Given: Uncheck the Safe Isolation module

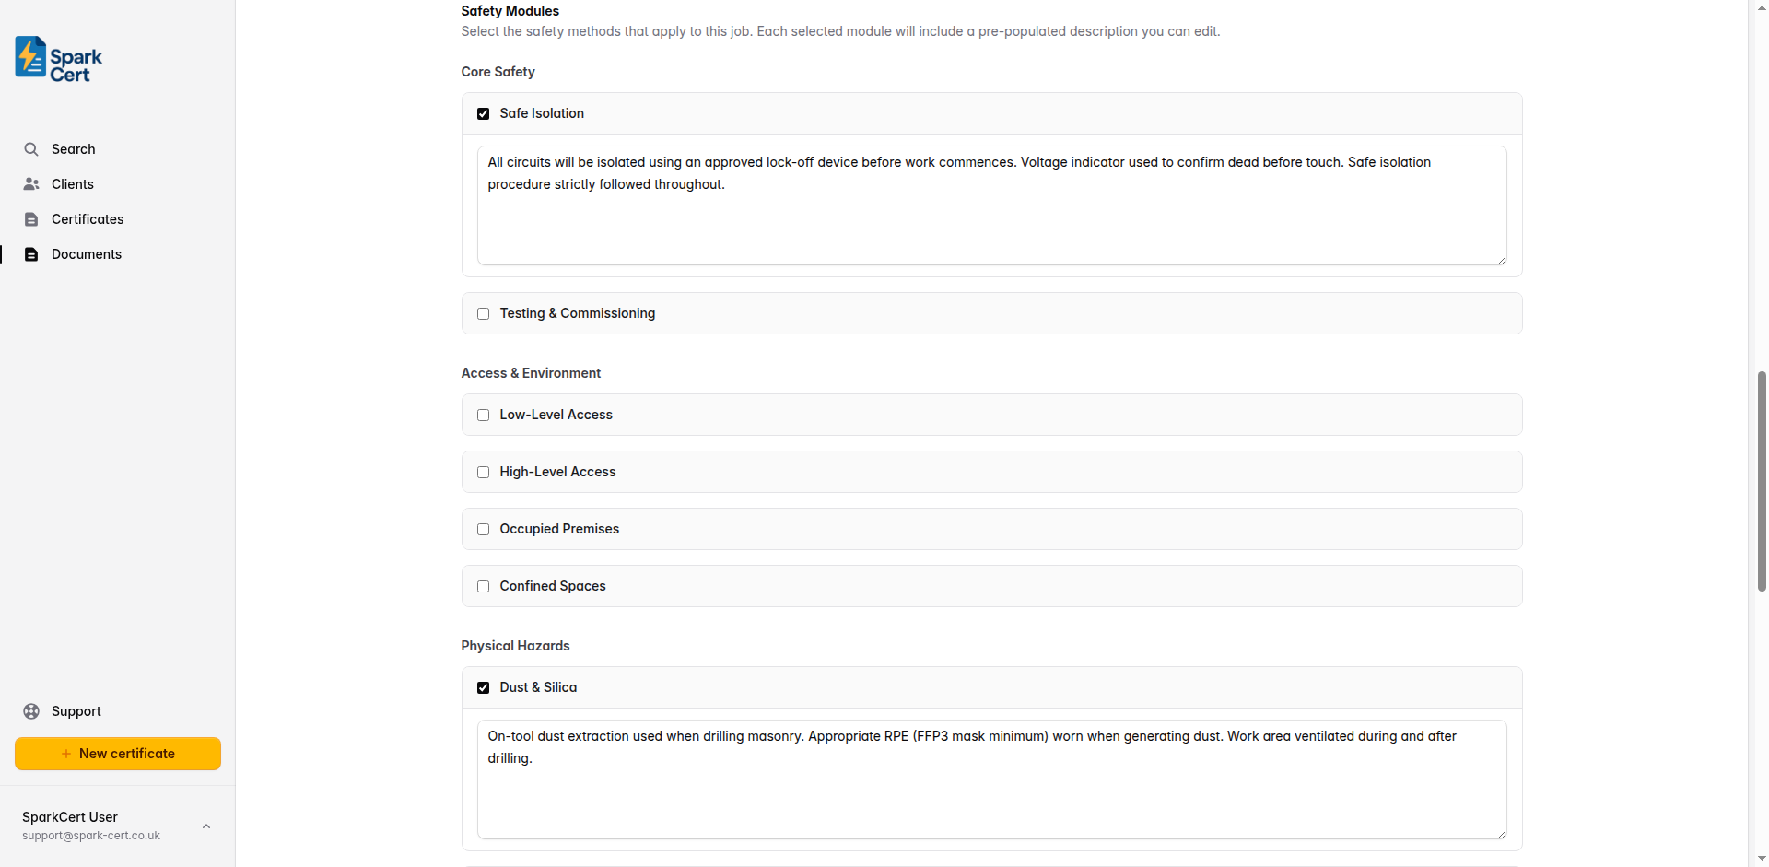Looking at the screenshot, I should point(484,112).
